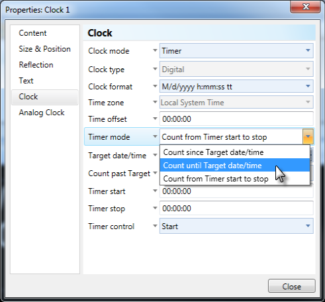325x302 pixels.
Task: Open the Timer control Start dropdown
Action: pos(236,226)
